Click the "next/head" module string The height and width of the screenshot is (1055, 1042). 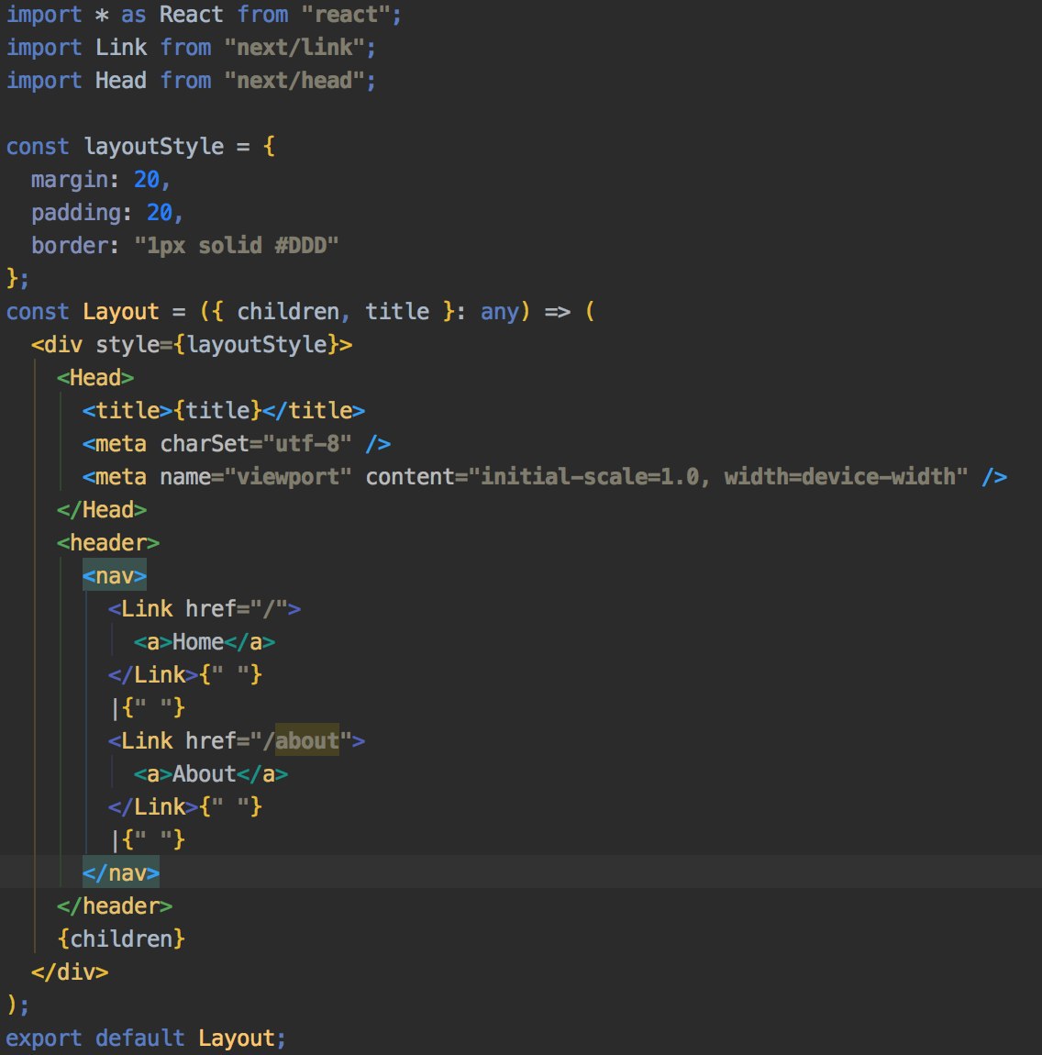tap(294, 80)
